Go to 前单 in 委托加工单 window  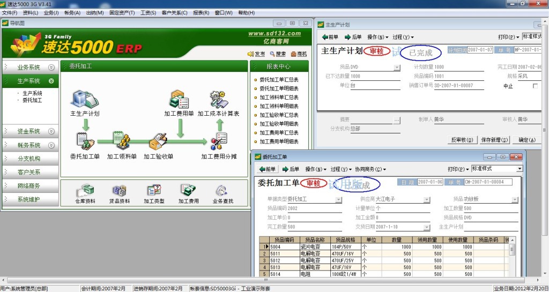pyautogui.click(x=268, y=169)
